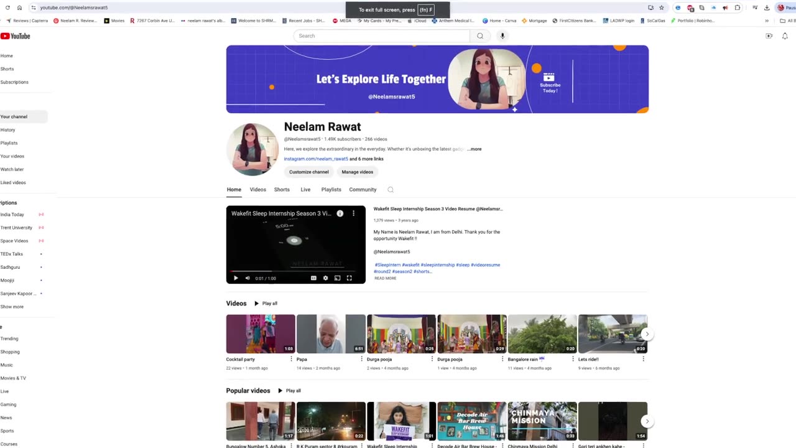Enter full screen on the featured video
This screenshot has height=448, width=796.
349,278
